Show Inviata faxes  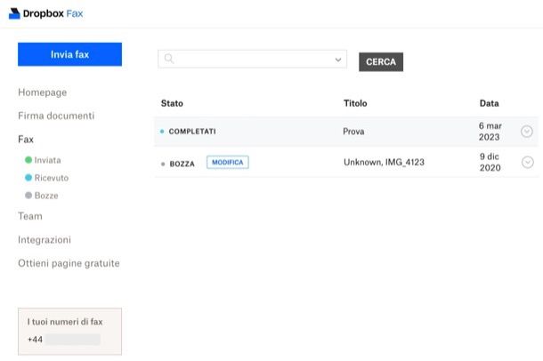[47, 160]
